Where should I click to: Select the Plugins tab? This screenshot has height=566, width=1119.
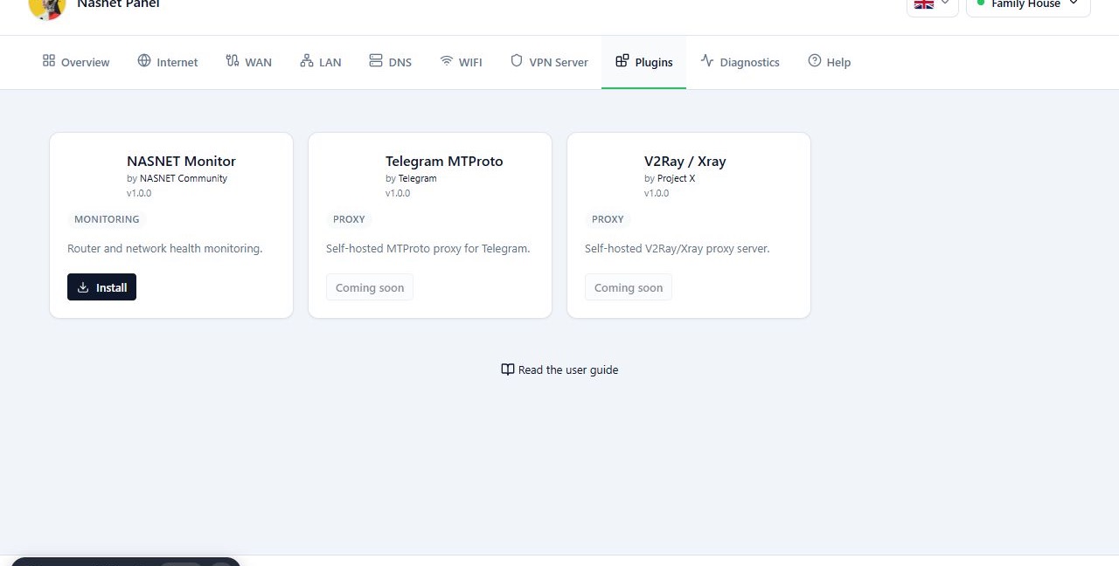pyautogui.click(x=643, y=62)
